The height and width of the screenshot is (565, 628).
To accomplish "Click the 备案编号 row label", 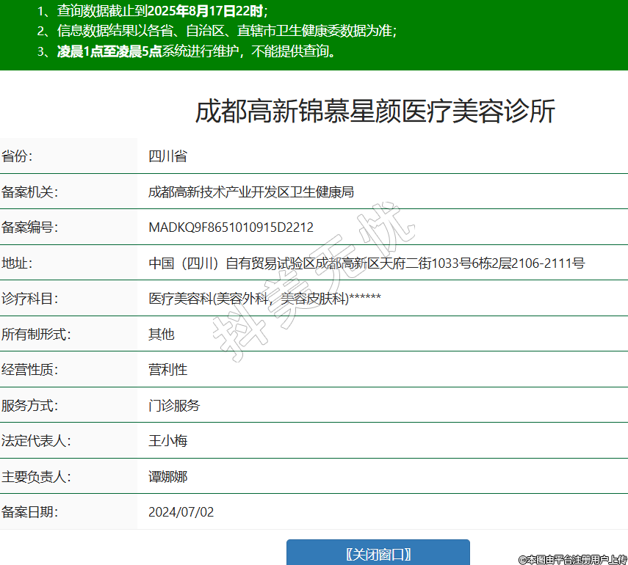I will tap(29, 227).
